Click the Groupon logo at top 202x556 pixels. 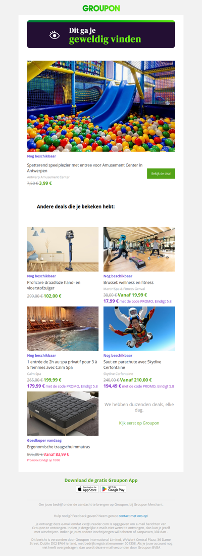coord(101,8)
